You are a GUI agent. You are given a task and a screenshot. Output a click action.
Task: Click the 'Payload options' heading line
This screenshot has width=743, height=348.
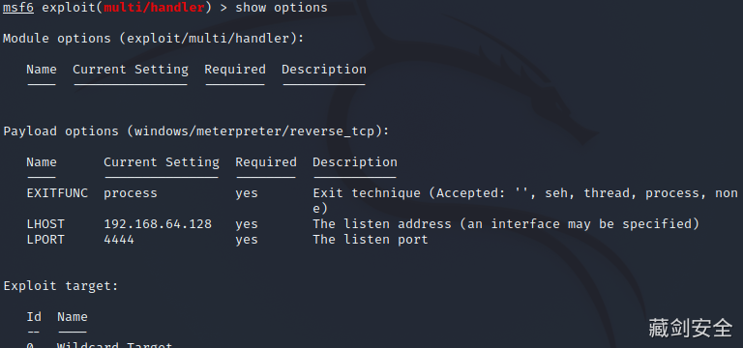click(x=196, y=131)
